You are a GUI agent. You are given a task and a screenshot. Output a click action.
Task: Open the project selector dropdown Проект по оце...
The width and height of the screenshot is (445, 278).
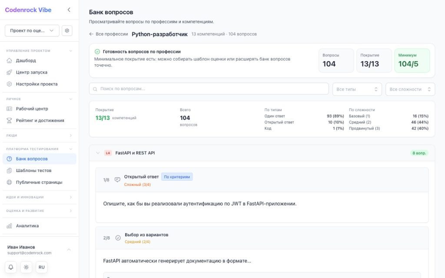point(32,31)
